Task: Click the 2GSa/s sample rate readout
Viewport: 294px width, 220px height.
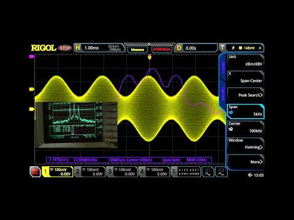Action: click(113, 46)
